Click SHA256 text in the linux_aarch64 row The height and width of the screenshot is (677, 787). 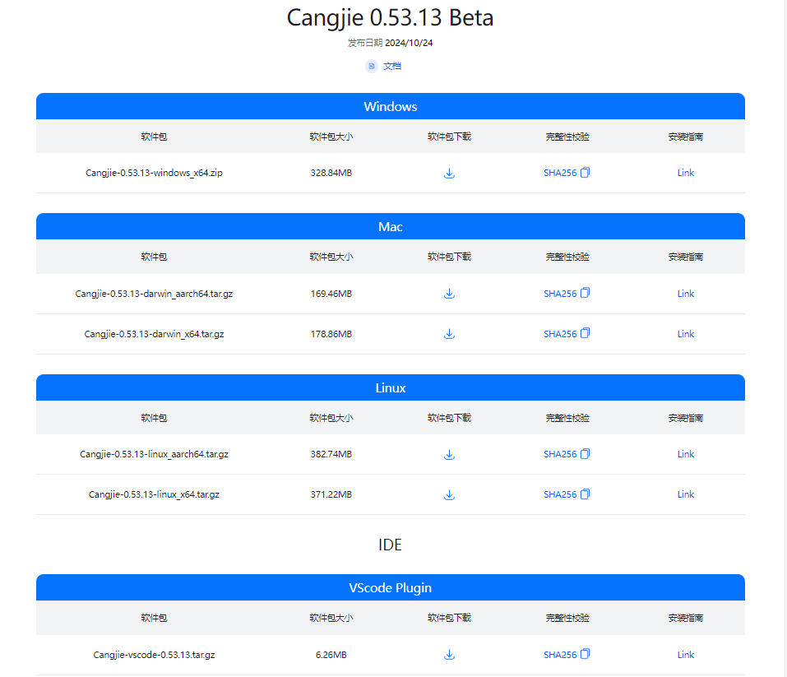pos(560,454)
